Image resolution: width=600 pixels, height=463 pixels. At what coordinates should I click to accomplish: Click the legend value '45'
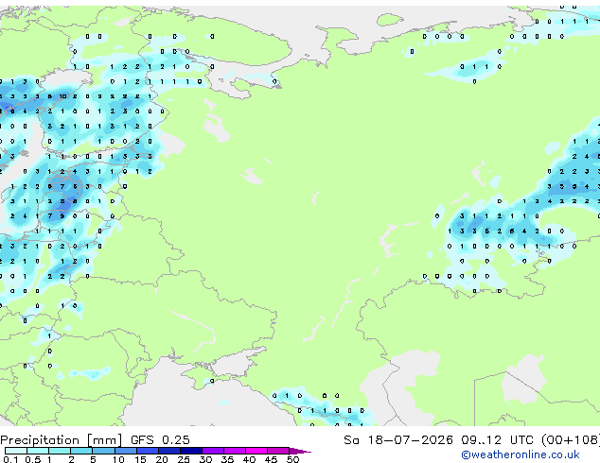271,459
